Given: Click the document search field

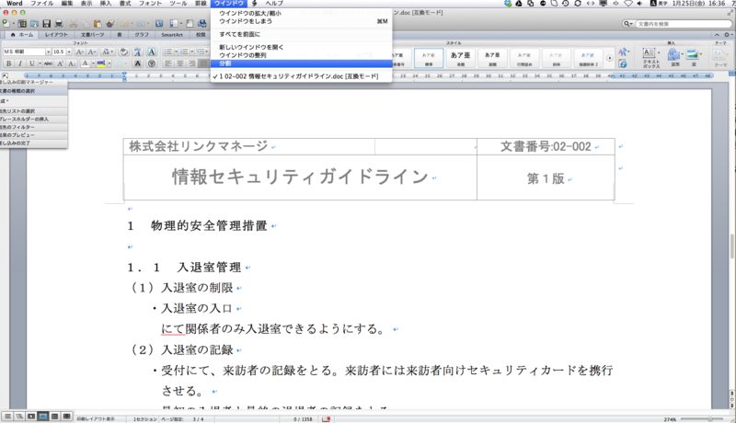Looking at the screenshot, I should coord(682,23).
